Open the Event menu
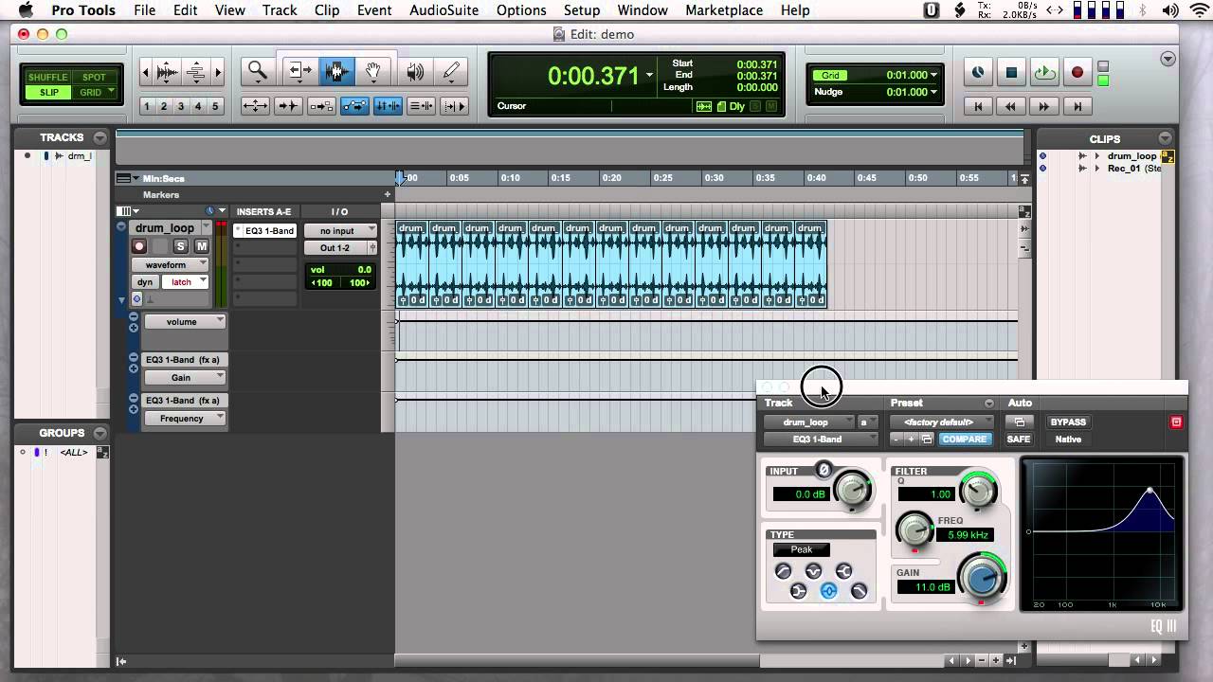 pyautogui.click(x=374, y=10)
